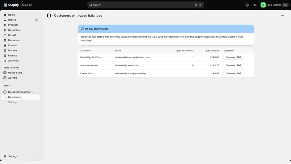Click the 1,200.00 open balance
291x164 pixels.
tap(214, 57)
